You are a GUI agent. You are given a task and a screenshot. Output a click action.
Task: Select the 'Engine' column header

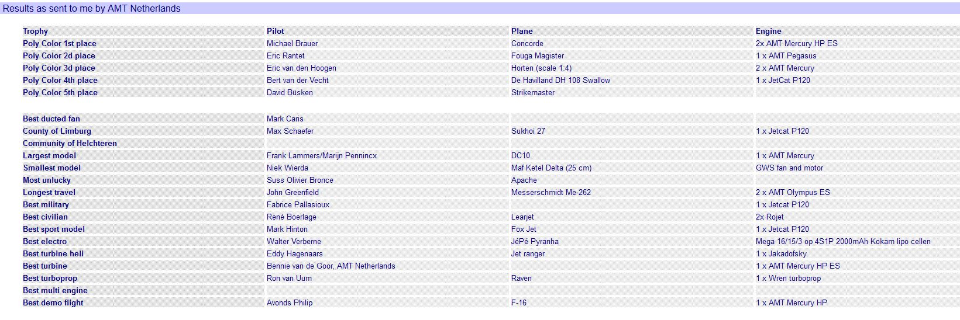click(768, 31)
